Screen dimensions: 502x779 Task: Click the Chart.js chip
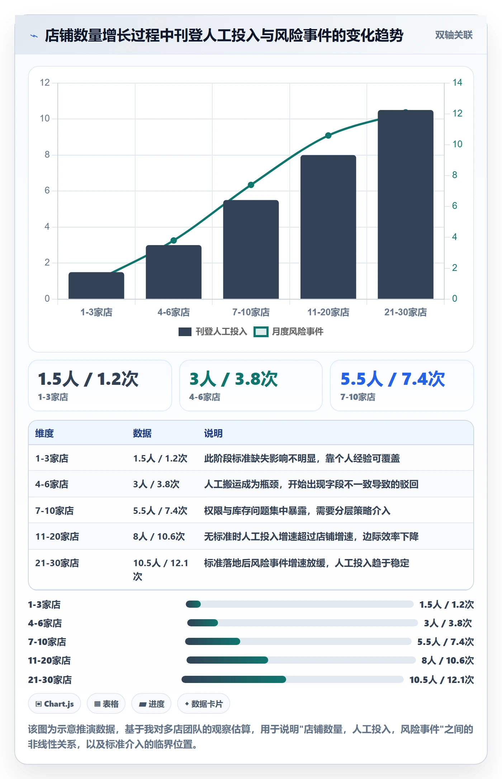point(55,704)
